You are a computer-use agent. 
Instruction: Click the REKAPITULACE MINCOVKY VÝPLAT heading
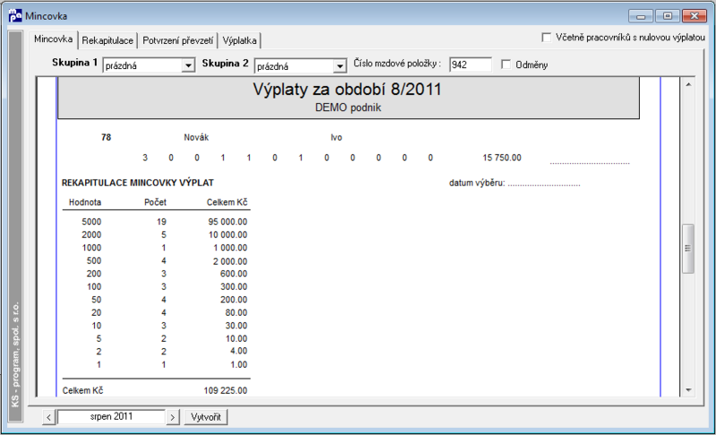(138, 183)
